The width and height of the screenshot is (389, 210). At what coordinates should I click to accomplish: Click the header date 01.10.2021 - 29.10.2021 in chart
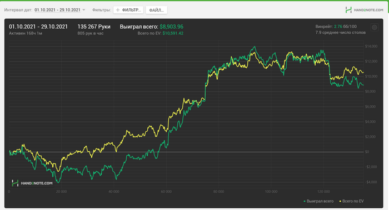pyautogui.click(x=38, y=27)
